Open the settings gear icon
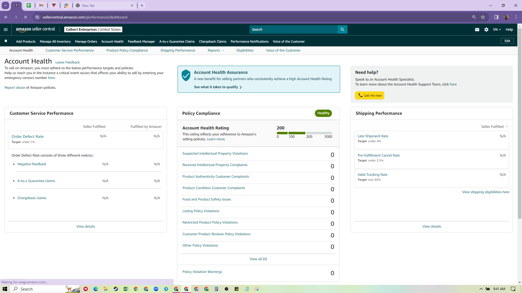 pos(486,30)
